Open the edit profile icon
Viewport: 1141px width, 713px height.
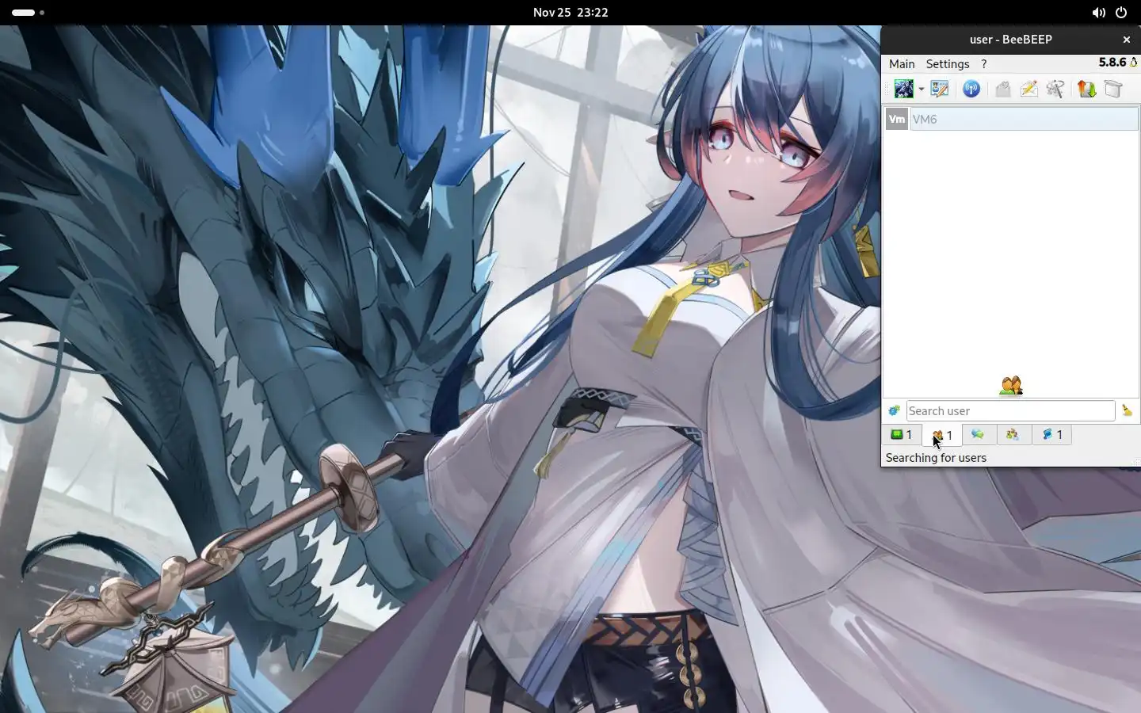tap(940, 89)
